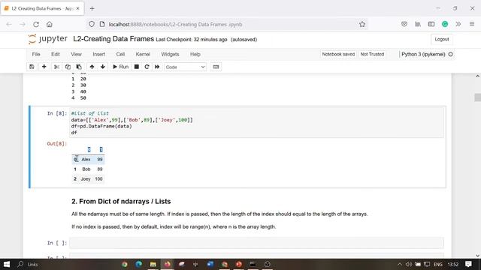Interrupt the kernel with stop icon

[137, 67]
